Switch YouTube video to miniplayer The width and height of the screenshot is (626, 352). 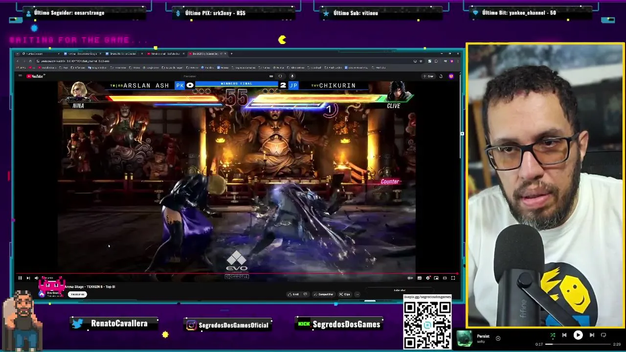[x=436, y=278]
